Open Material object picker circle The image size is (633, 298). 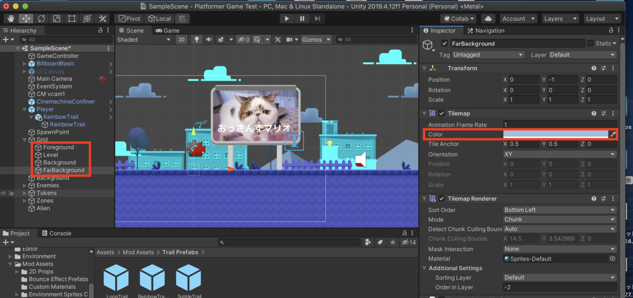click(x=612, y=259)
